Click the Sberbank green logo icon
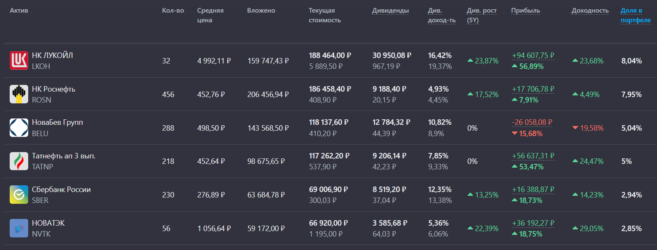Viewport: 657px width, 250px height. coord(19,195)
